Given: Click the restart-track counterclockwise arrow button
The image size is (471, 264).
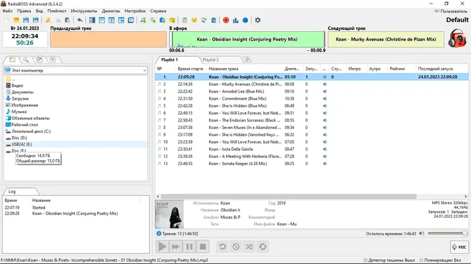Looking at the screenshot, I should click(223, 246).
